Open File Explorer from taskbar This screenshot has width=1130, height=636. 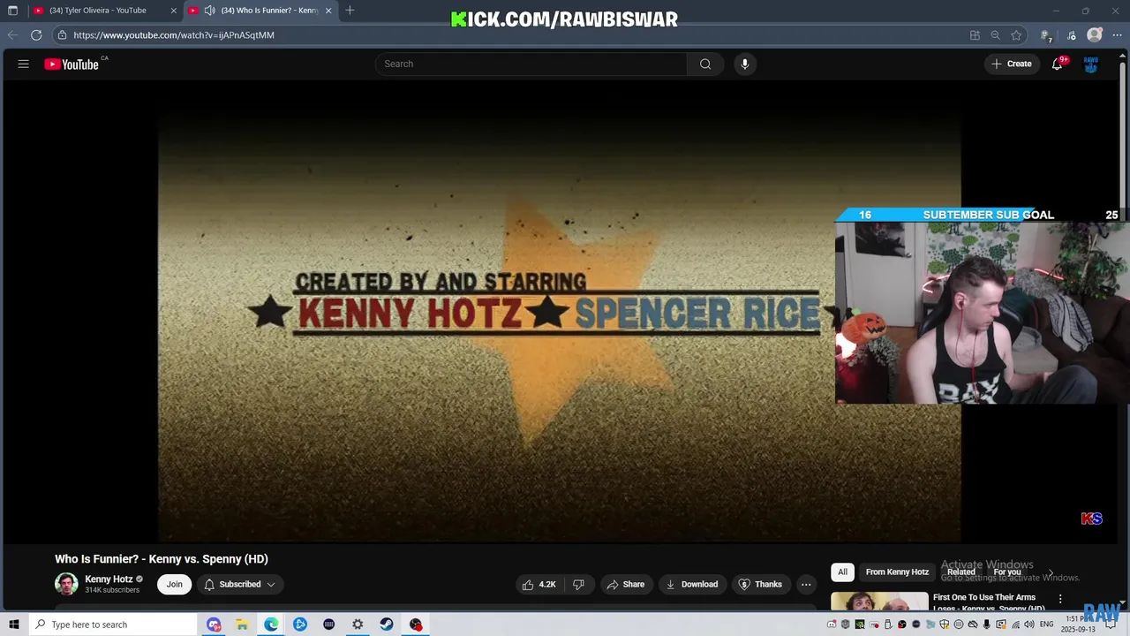pos(242,625)
